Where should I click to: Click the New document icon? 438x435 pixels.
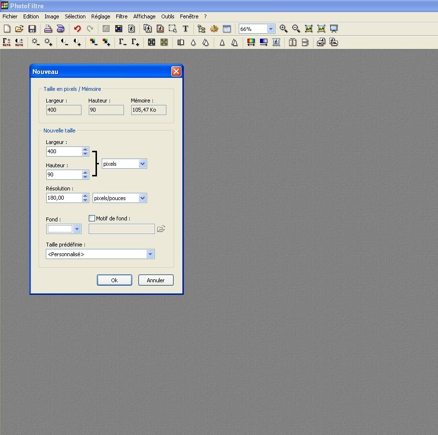coord(7,29)
